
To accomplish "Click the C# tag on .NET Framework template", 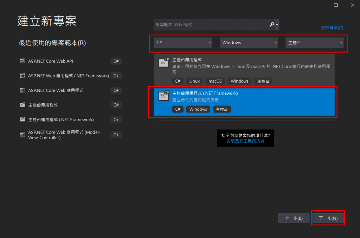I will pos(178,109).
